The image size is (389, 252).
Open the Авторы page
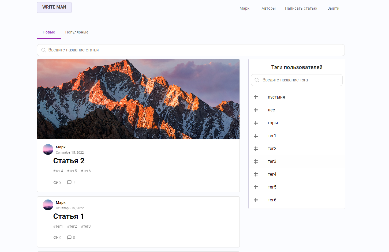268,8
